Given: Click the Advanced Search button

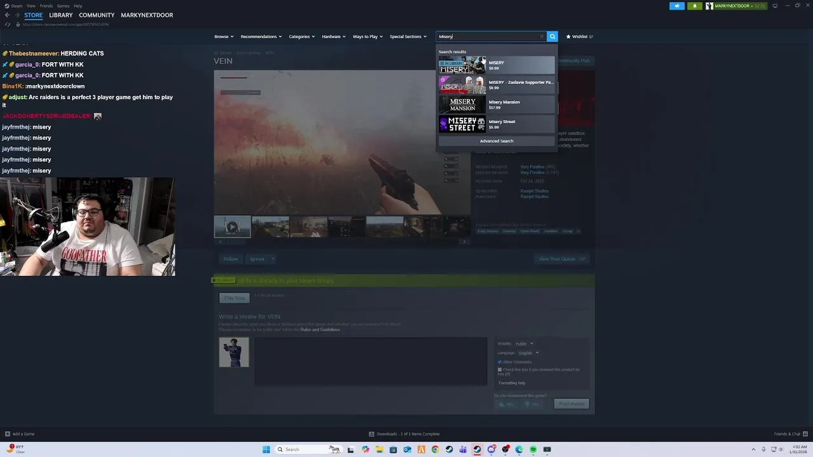Looking at the screenshot, I should pyautogui.click(x=496, y=141).
